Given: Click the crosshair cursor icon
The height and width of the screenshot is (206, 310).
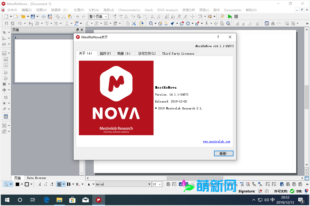Looking at the screenshot, I should 193,17.
